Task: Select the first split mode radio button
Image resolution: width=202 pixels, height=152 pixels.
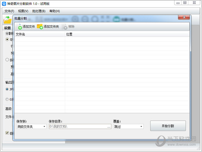Action: (x=7, y=39)
